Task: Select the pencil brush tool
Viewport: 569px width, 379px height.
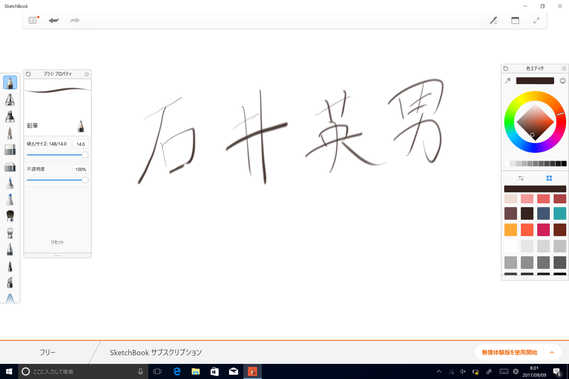Action: pos(10,82)
